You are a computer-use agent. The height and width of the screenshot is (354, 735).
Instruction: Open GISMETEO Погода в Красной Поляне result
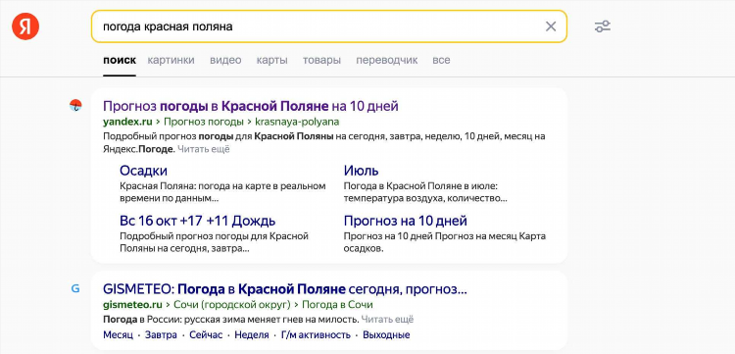(284, 289)
